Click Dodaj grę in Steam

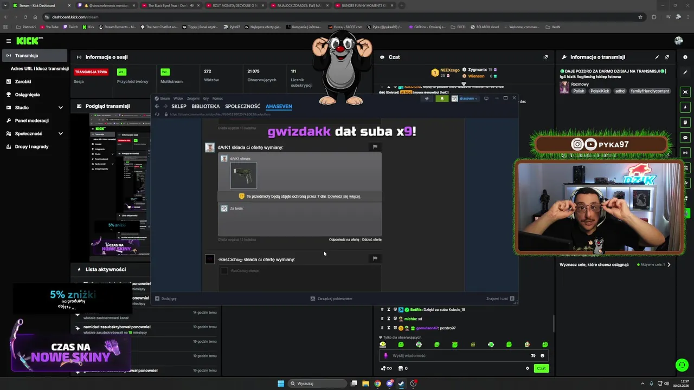(x=166, y=298)
